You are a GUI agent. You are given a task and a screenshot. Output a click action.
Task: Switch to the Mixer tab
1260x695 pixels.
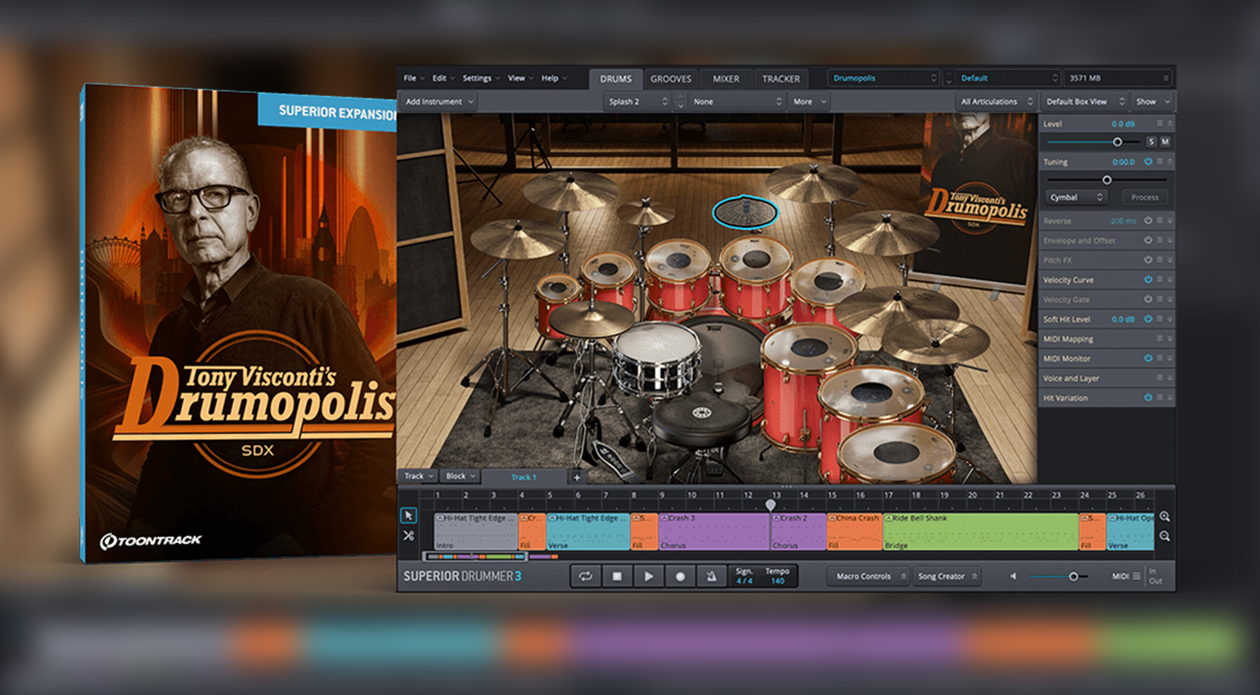point(726,79)
